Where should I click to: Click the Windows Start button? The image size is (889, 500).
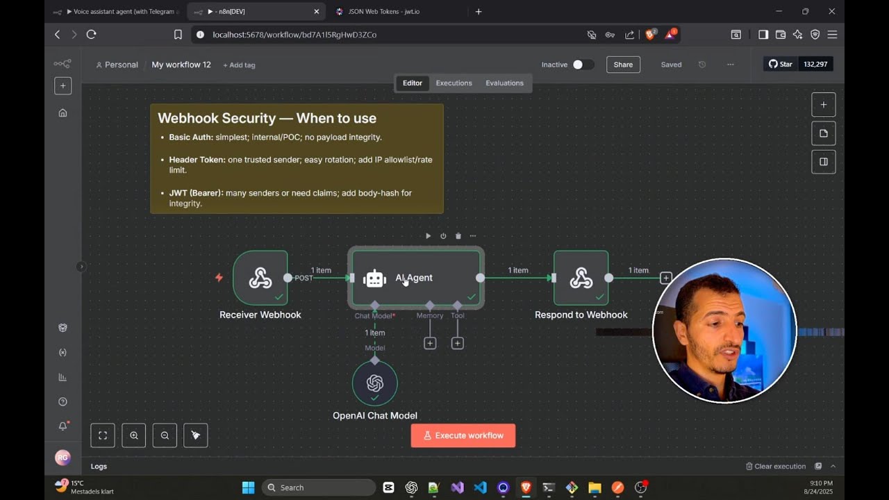248,487
